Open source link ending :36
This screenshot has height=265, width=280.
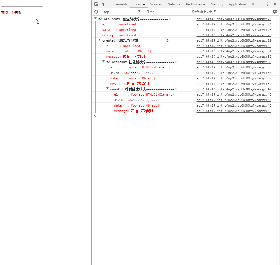click(234, 67)
